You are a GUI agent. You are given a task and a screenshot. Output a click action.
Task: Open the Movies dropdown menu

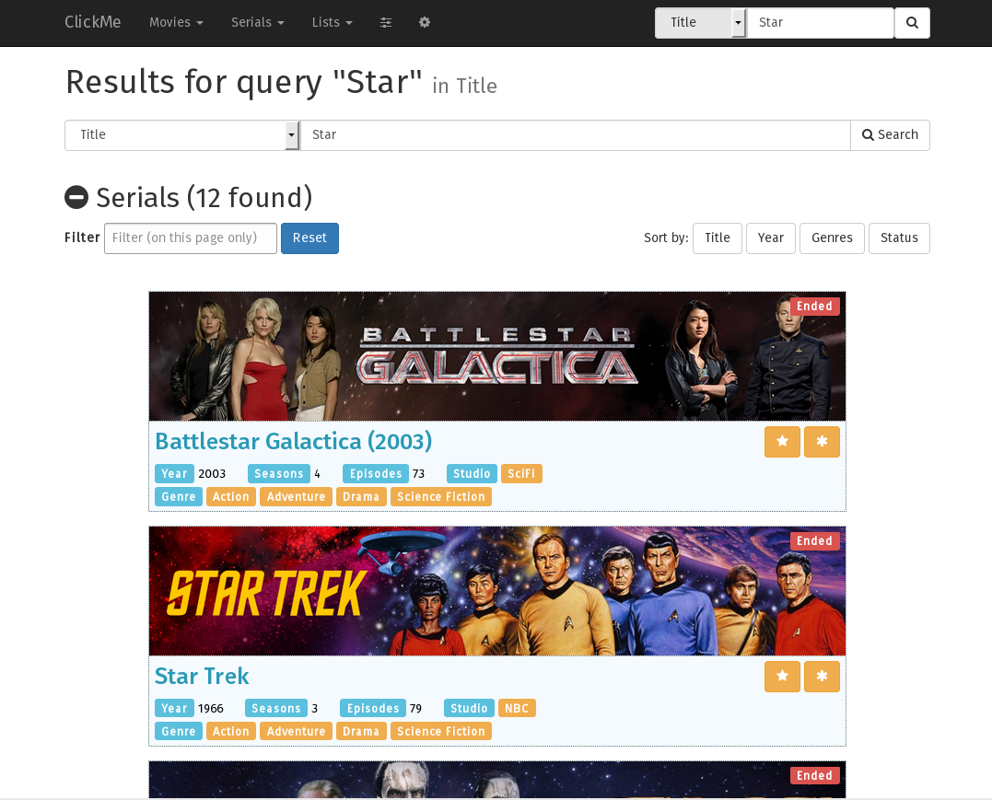(176, 23)
